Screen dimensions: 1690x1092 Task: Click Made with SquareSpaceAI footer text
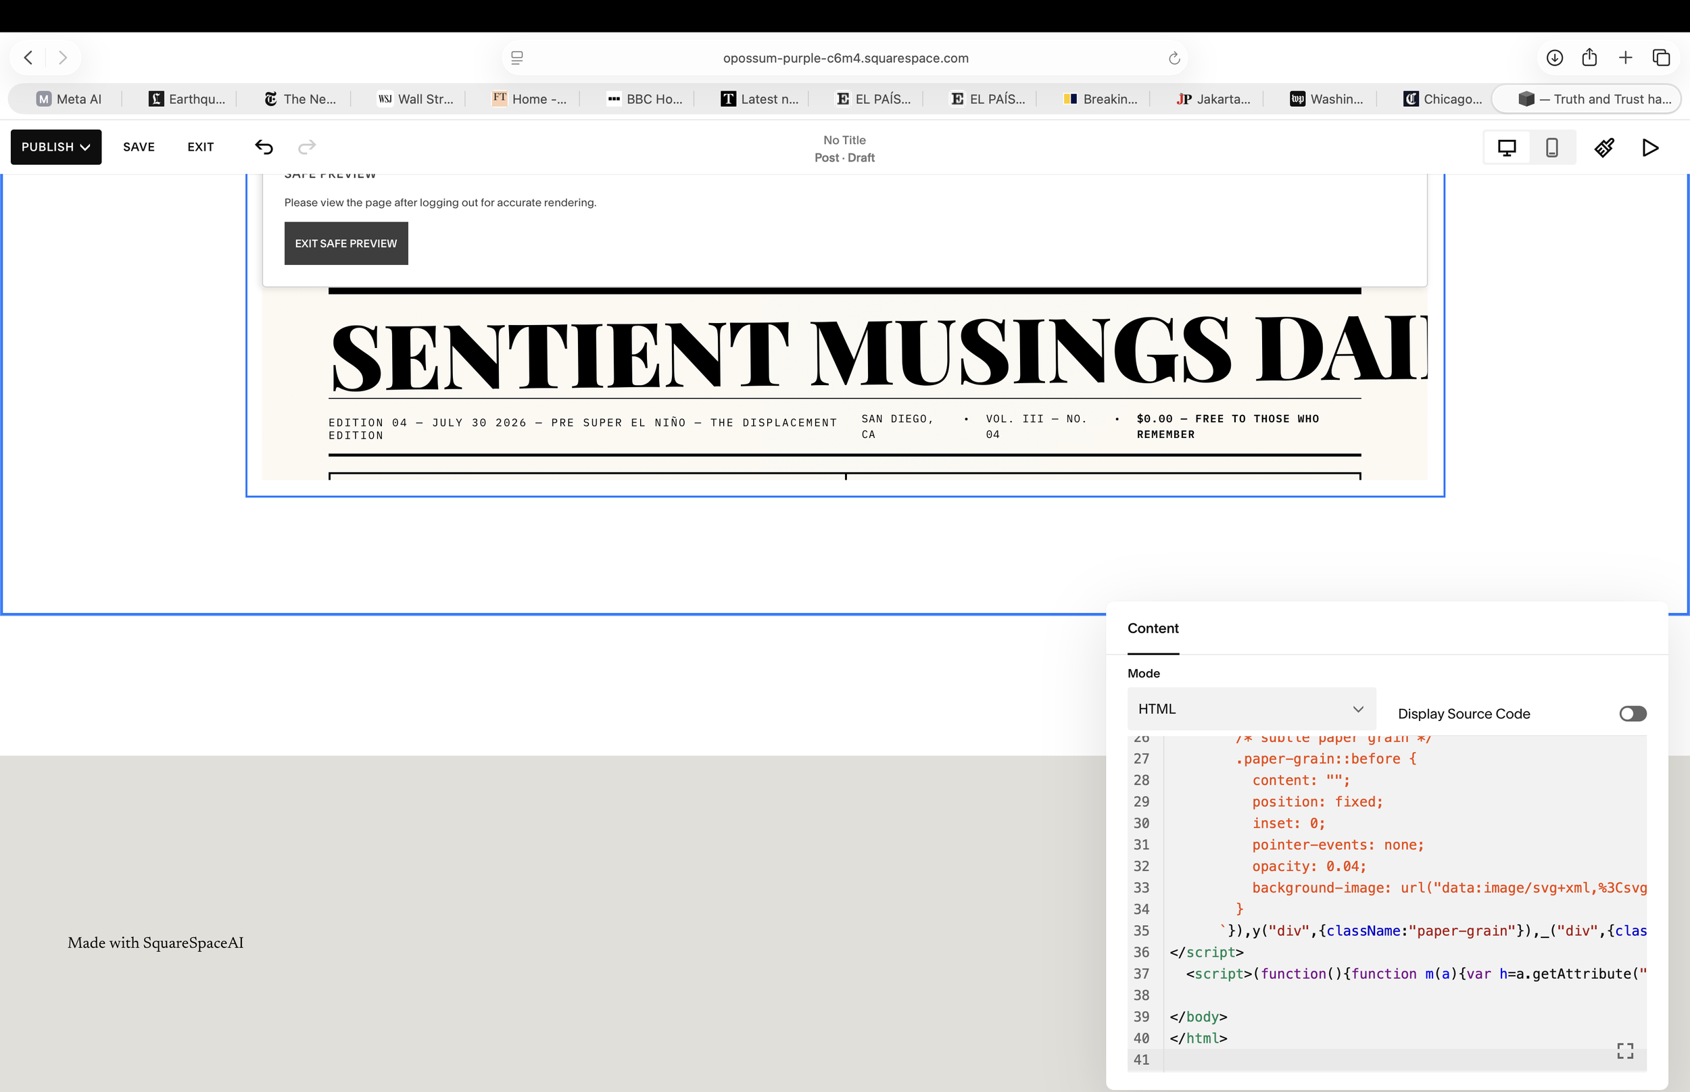pyautogui.click(x=155, y=943)
